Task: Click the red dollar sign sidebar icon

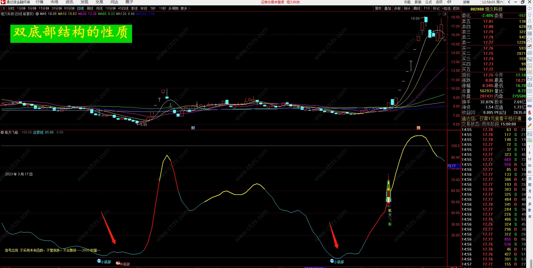Action: pos(530,112)
